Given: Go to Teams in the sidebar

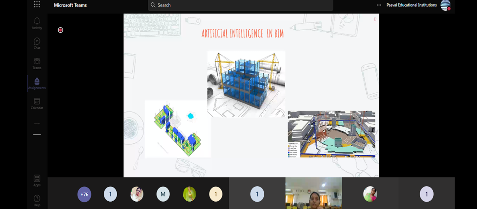Looking at the screenshot, I should click(37, 63).
